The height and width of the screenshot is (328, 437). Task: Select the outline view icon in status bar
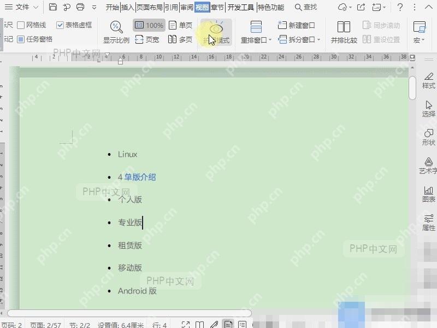(x=242, y=324)
